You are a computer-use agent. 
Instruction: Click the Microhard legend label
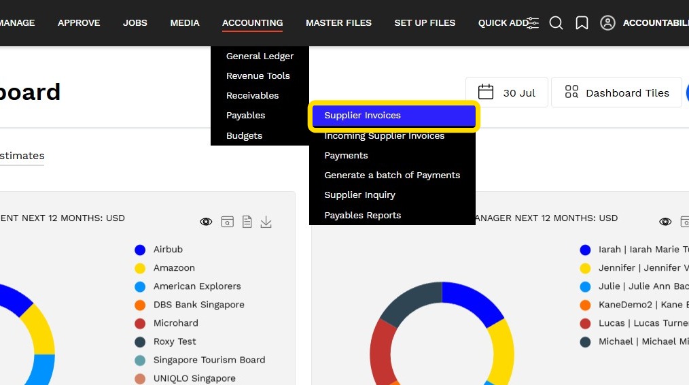click(x=176, y=323)
